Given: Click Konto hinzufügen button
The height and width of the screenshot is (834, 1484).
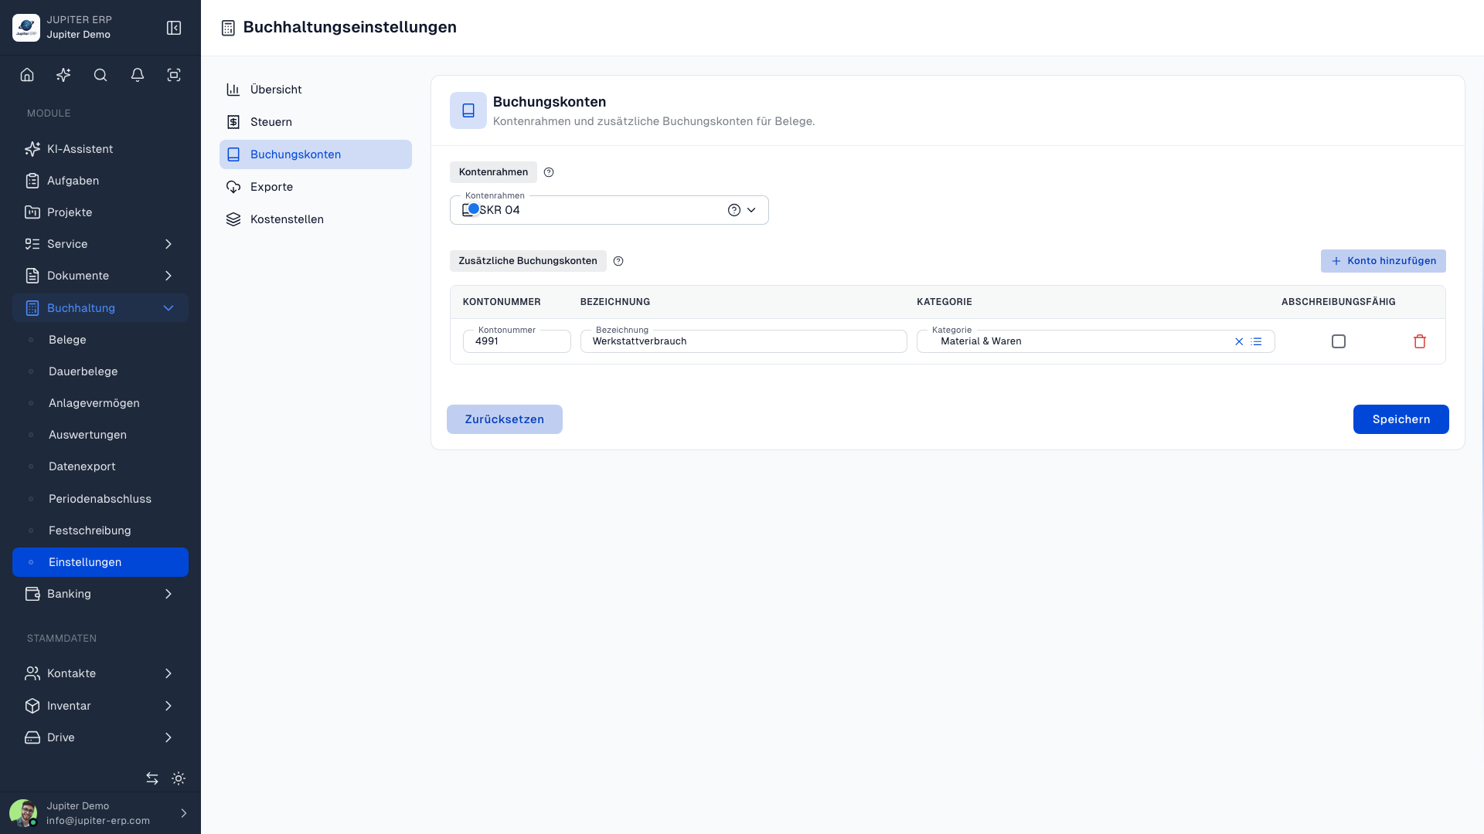Looking at the screenshot, I should (x=1383, y=261).
